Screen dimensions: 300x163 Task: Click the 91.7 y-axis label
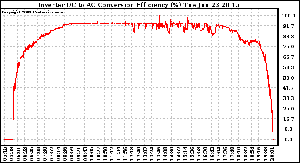[x=289, y=26]
